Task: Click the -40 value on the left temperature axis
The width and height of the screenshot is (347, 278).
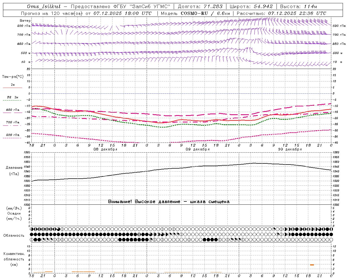Action: pyautogui.click(x=28, y=143)
